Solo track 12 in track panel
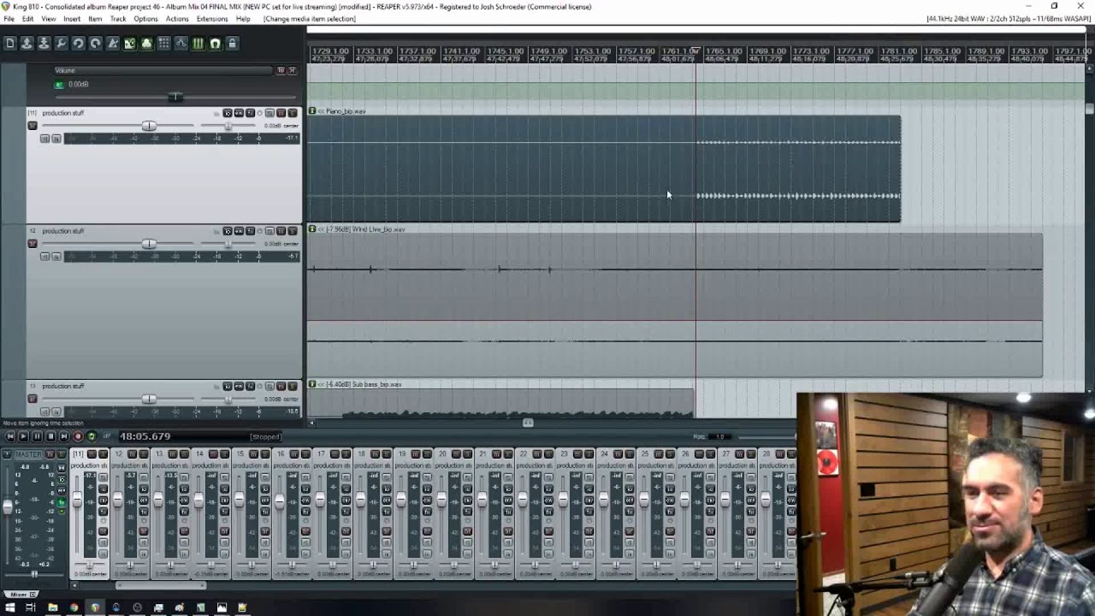Screen dimensions: 1095x616 tap(292, 231)
